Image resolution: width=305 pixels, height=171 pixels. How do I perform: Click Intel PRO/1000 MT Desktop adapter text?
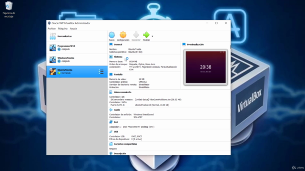pos(139,127)
